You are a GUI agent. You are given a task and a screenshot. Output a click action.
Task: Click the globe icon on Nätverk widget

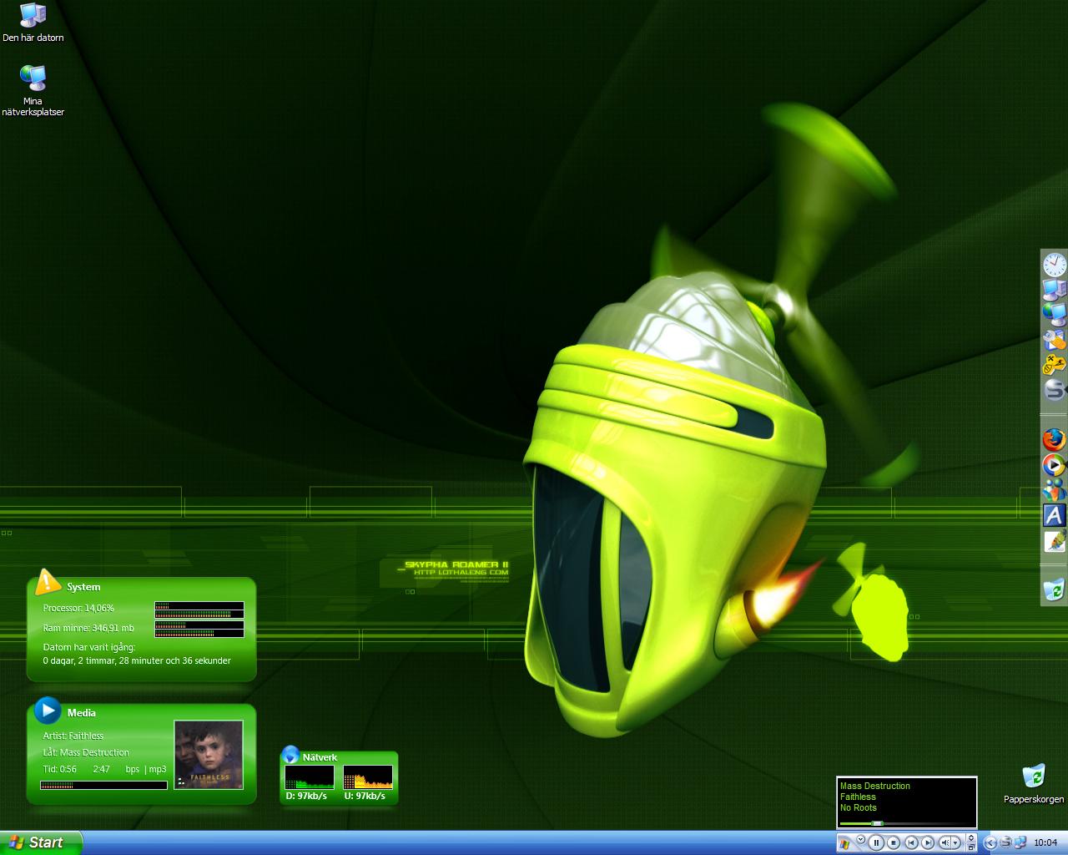[x=290, y=755]
